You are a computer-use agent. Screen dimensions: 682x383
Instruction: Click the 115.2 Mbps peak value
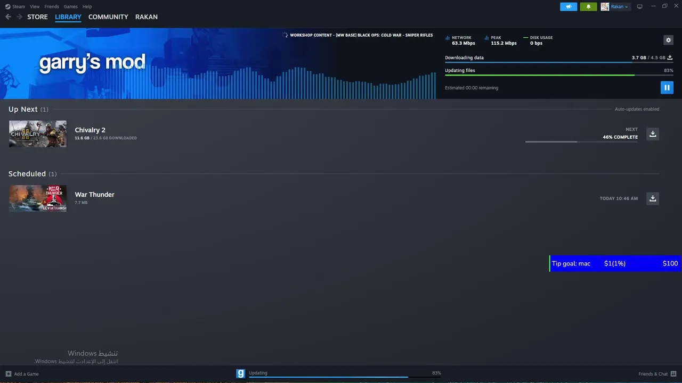(504, 43)
